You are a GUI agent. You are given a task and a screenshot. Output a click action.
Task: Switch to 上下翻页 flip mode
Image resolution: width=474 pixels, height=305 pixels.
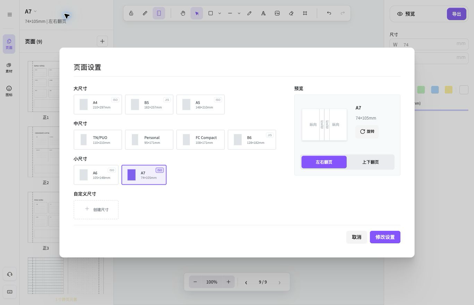pyautogui.click(x=370, y=162)
